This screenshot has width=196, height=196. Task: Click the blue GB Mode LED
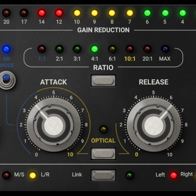click(6, 49)
